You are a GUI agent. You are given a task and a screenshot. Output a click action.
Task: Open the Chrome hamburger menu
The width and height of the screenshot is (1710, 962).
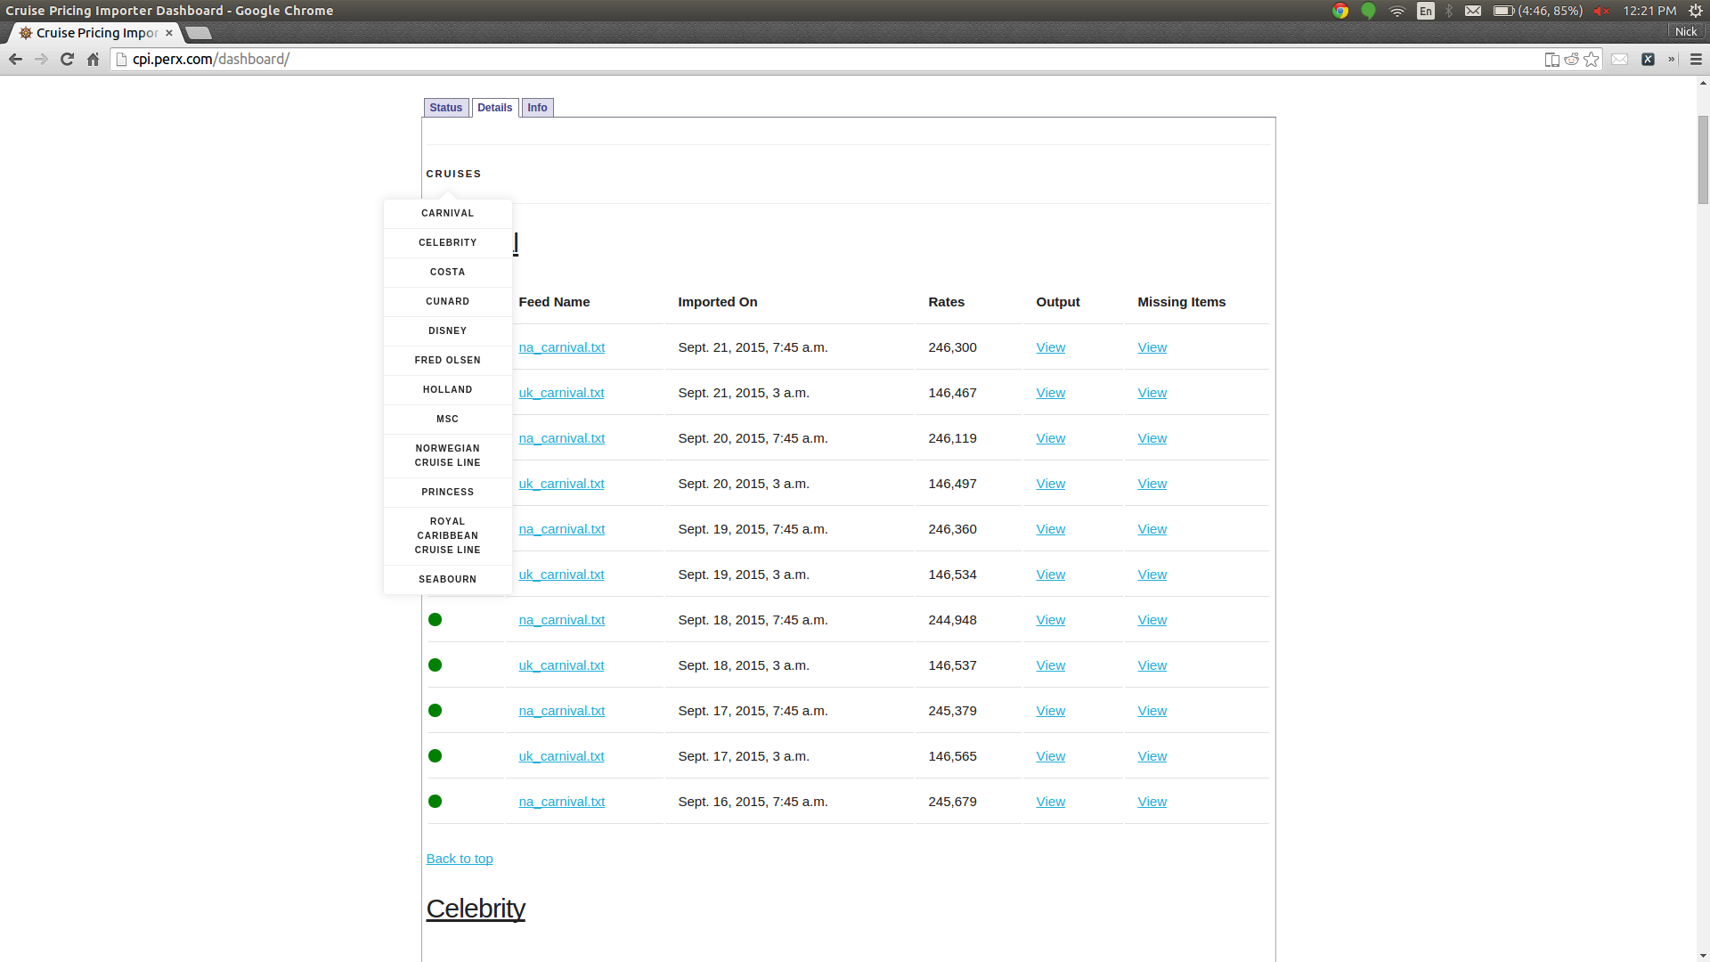tap(1696, 59)
